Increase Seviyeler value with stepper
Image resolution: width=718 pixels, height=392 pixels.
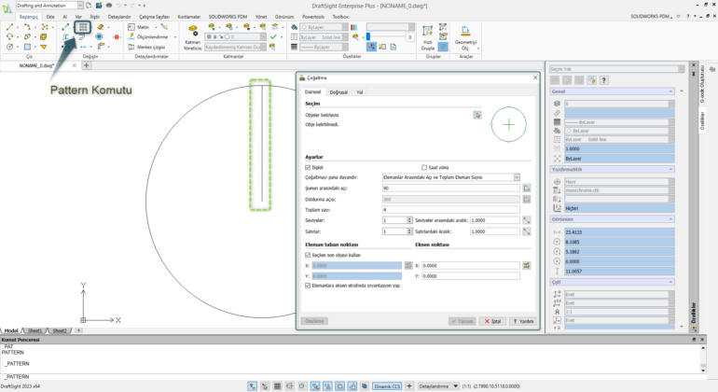point(409,218)
